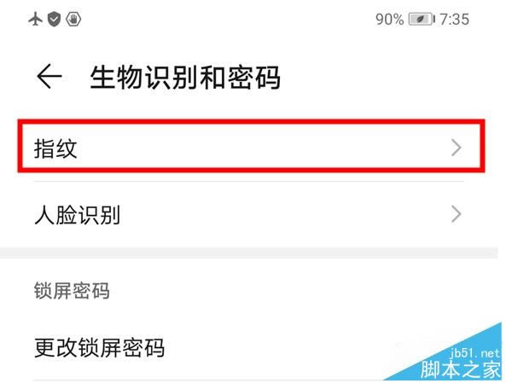Viewport: 512px width, 389px height.
Task: Tap the 7:35 clock in status bar
Action: pos(454,20)
